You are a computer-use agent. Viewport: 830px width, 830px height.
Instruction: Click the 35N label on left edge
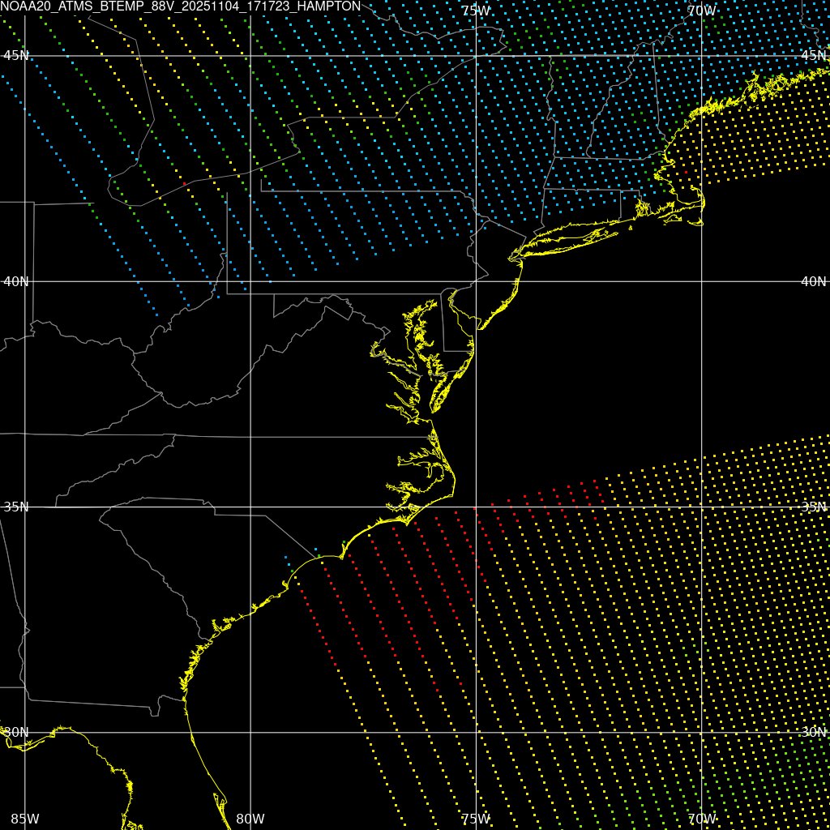coord(16,507)
